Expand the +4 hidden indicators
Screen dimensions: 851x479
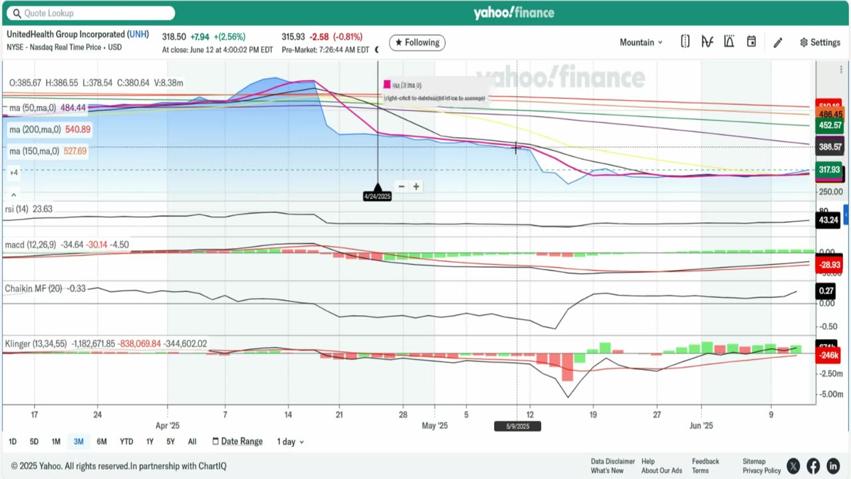[13, 172]
